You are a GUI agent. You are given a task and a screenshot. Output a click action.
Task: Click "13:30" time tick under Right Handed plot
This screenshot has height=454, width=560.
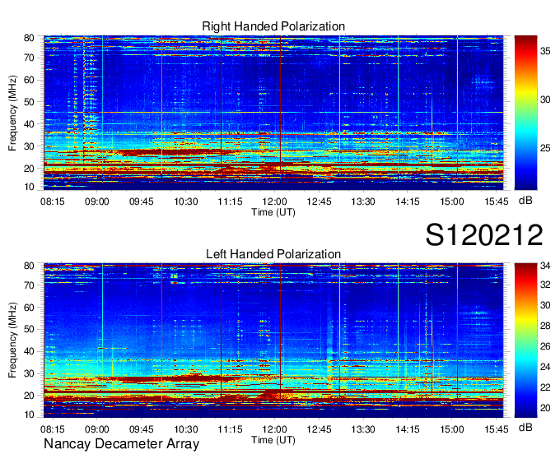pos(363,202)
